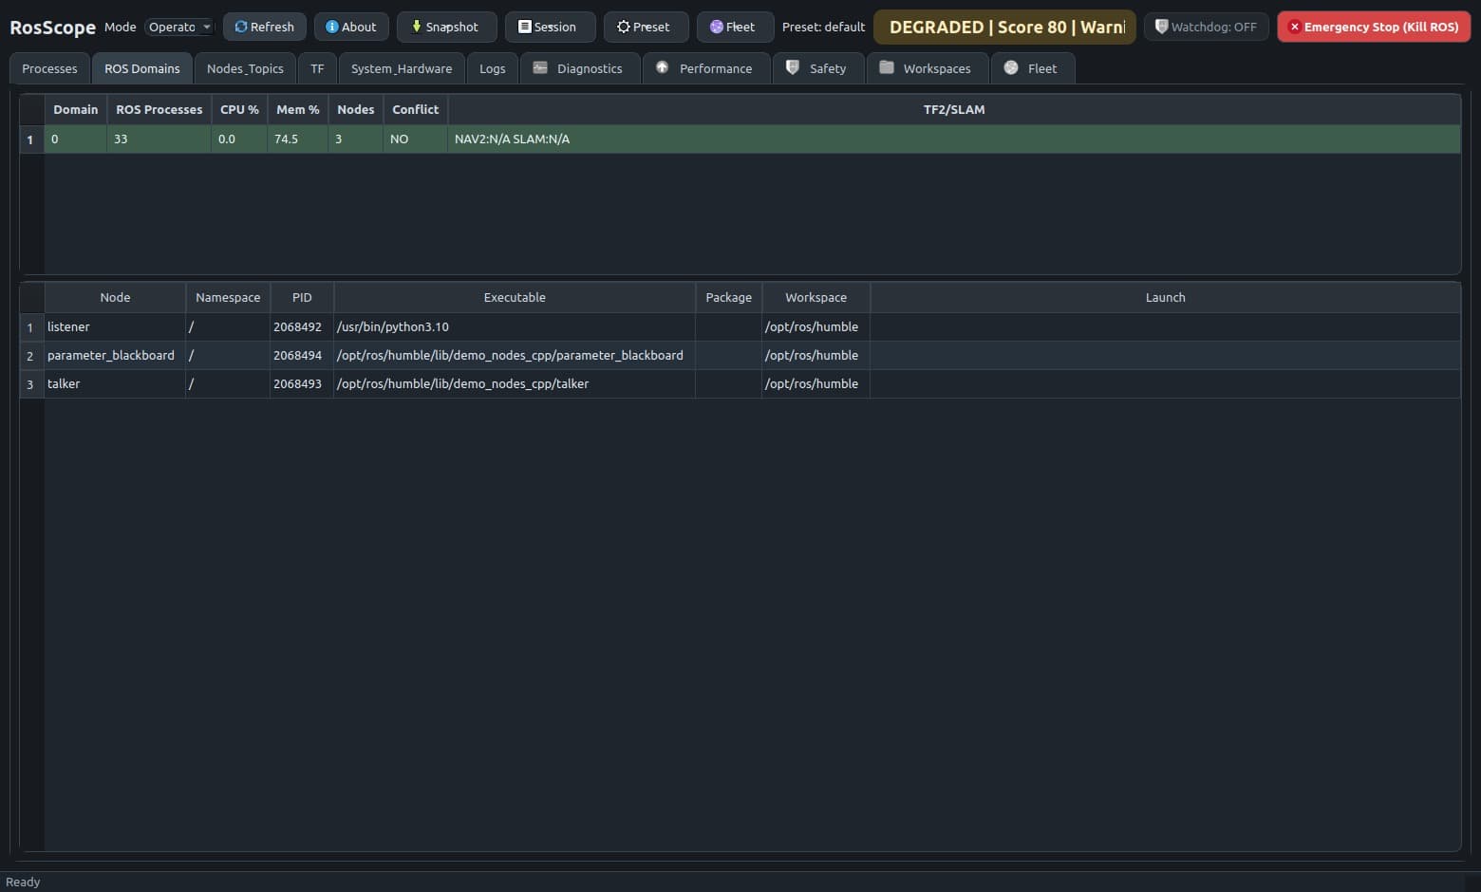Image resolution: width=1481 pixels, height=892 pixels.
Task: Click PID 2068494 cell
Action: click(x=302, y=356)
